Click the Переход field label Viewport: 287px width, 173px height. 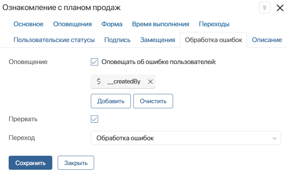pyautogui.click(x=22, y=138)
